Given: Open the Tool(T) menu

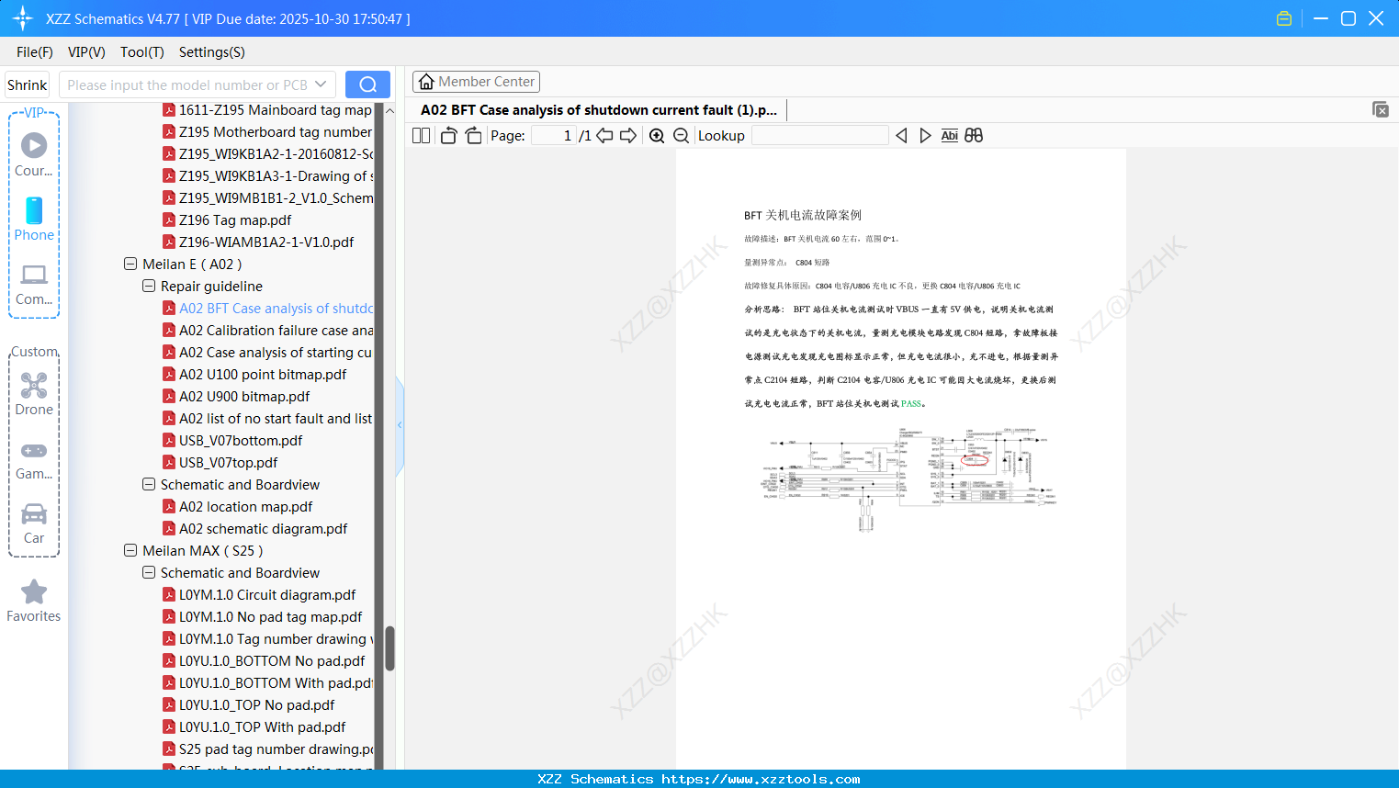Looking at the screenshot, I should point(141,52).
